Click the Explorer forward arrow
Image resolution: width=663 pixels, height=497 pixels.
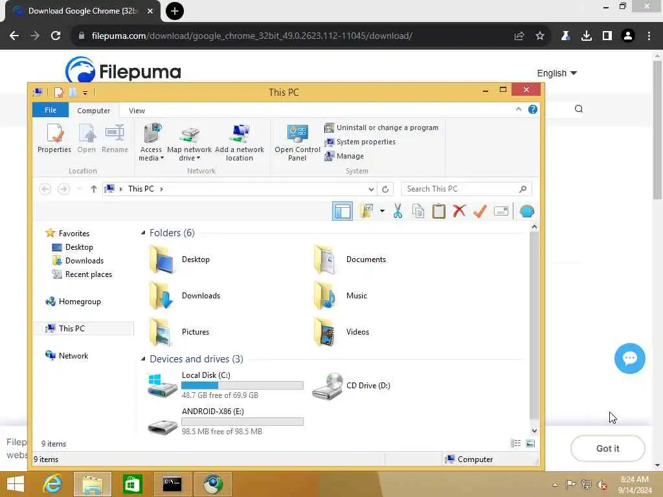point(63,189)
